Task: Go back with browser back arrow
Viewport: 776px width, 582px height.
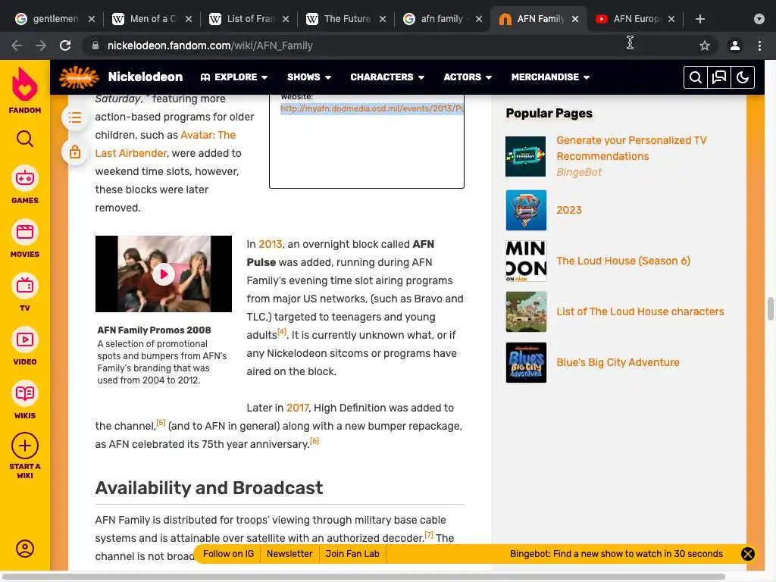Action: (17, 45)
